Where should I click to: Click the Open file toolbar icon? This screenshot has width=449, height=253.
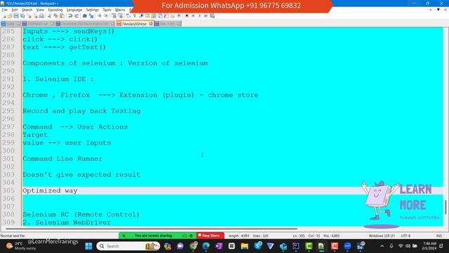[x=10, y=15]
